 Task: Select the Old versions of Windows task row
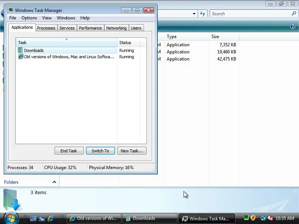tap(67, 57)
